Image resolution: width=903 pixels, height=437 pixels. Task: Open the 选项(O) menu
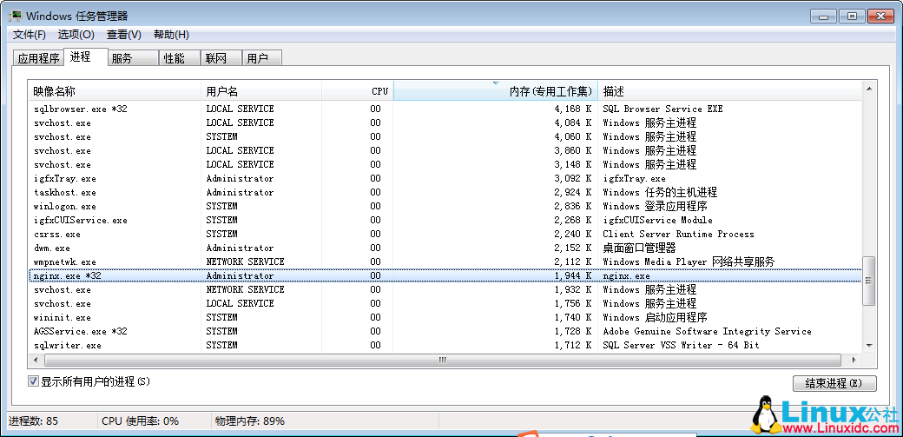[x=76, y=35]
